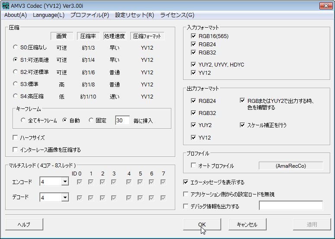Select S4:高圧縮 radio button
Image resolution: width=335 pixels, height=239 pixels.
tap(16, 97)
